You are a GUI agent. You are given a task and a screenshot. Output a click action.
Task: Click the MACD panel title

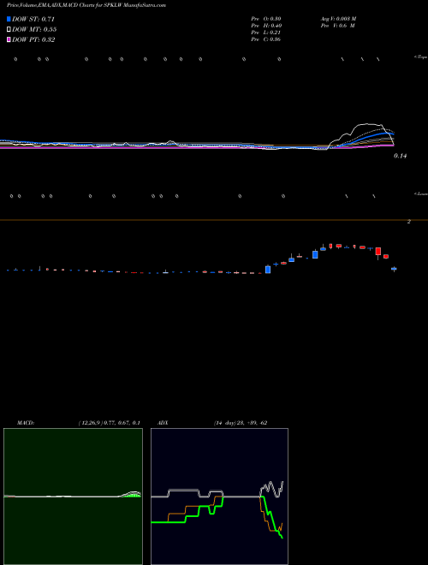[x=26, y=423]
